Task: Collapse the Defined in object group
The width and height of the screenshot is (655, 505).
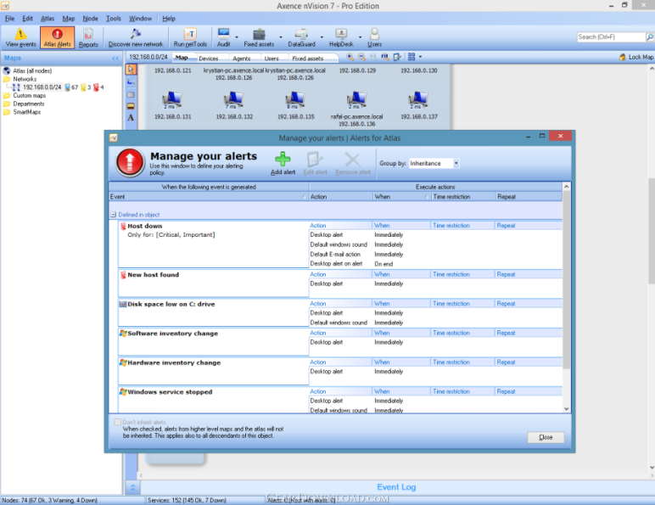Action: point(113,215)
